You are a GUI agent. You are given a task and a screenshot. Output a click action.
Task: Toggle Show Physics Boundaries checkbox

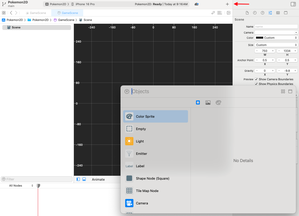256,84
